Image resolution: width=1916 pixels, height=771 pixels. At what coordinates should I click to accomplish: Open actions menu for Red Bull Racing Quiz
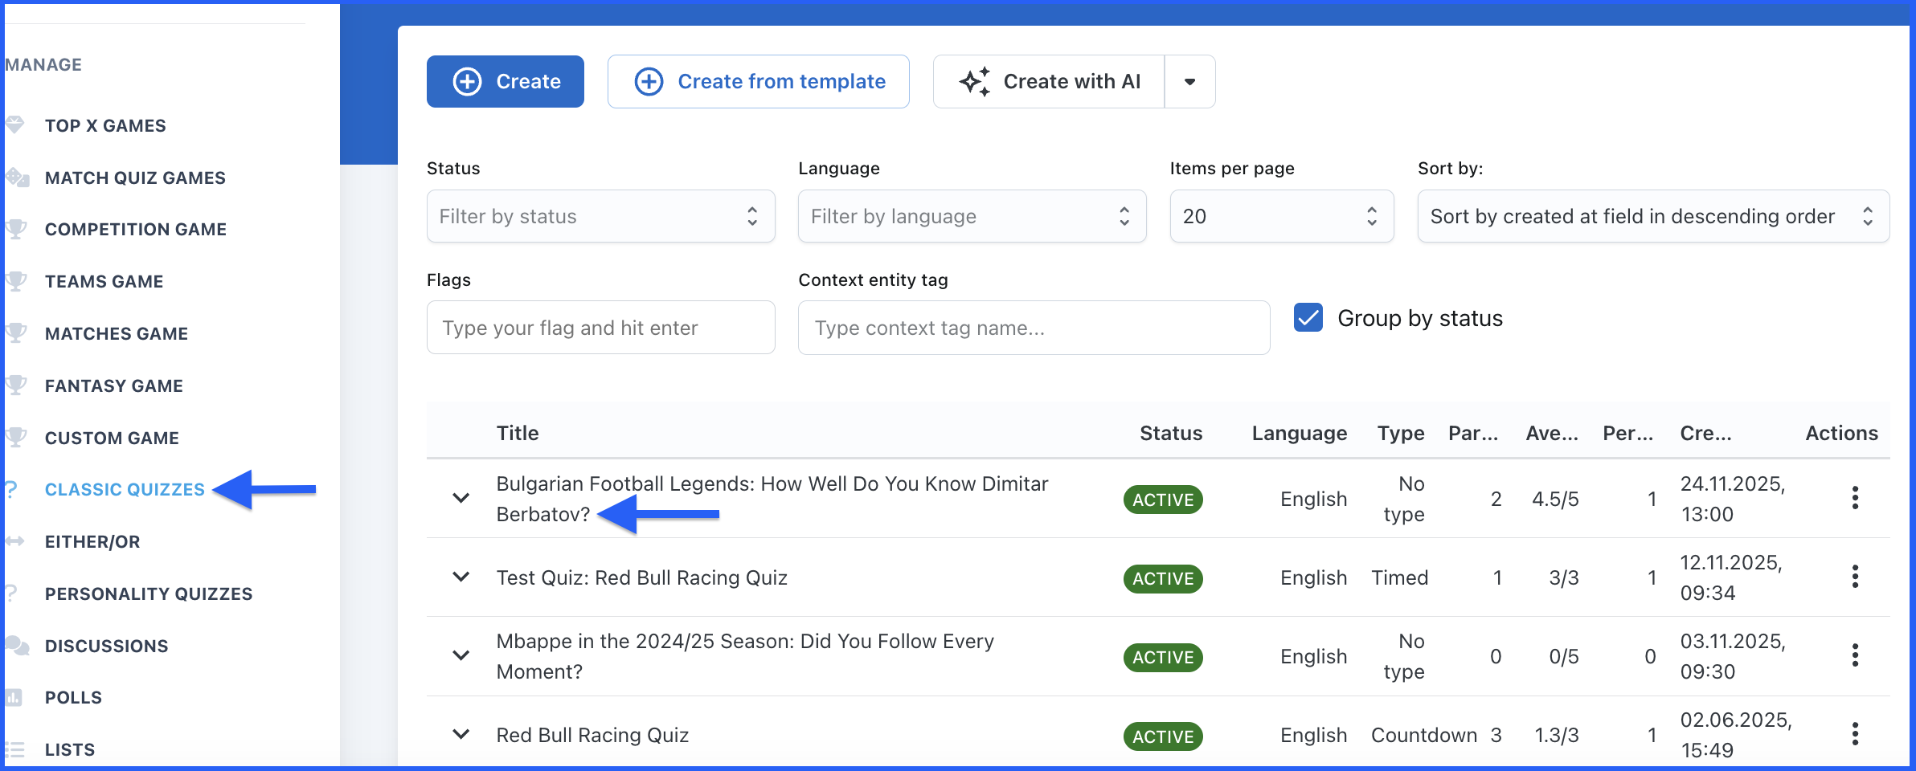1855,734
